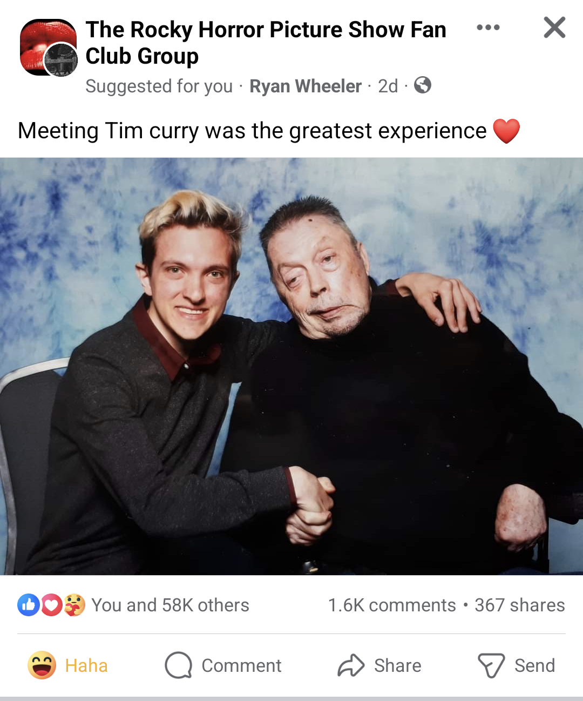Click the public globe privacy icon
This screenshot has width=583, height=701.
pos(423,85)
